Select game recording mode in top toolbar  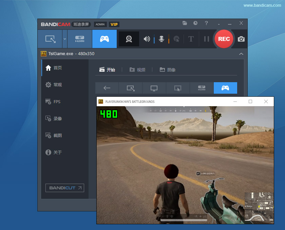pos(104,39)
